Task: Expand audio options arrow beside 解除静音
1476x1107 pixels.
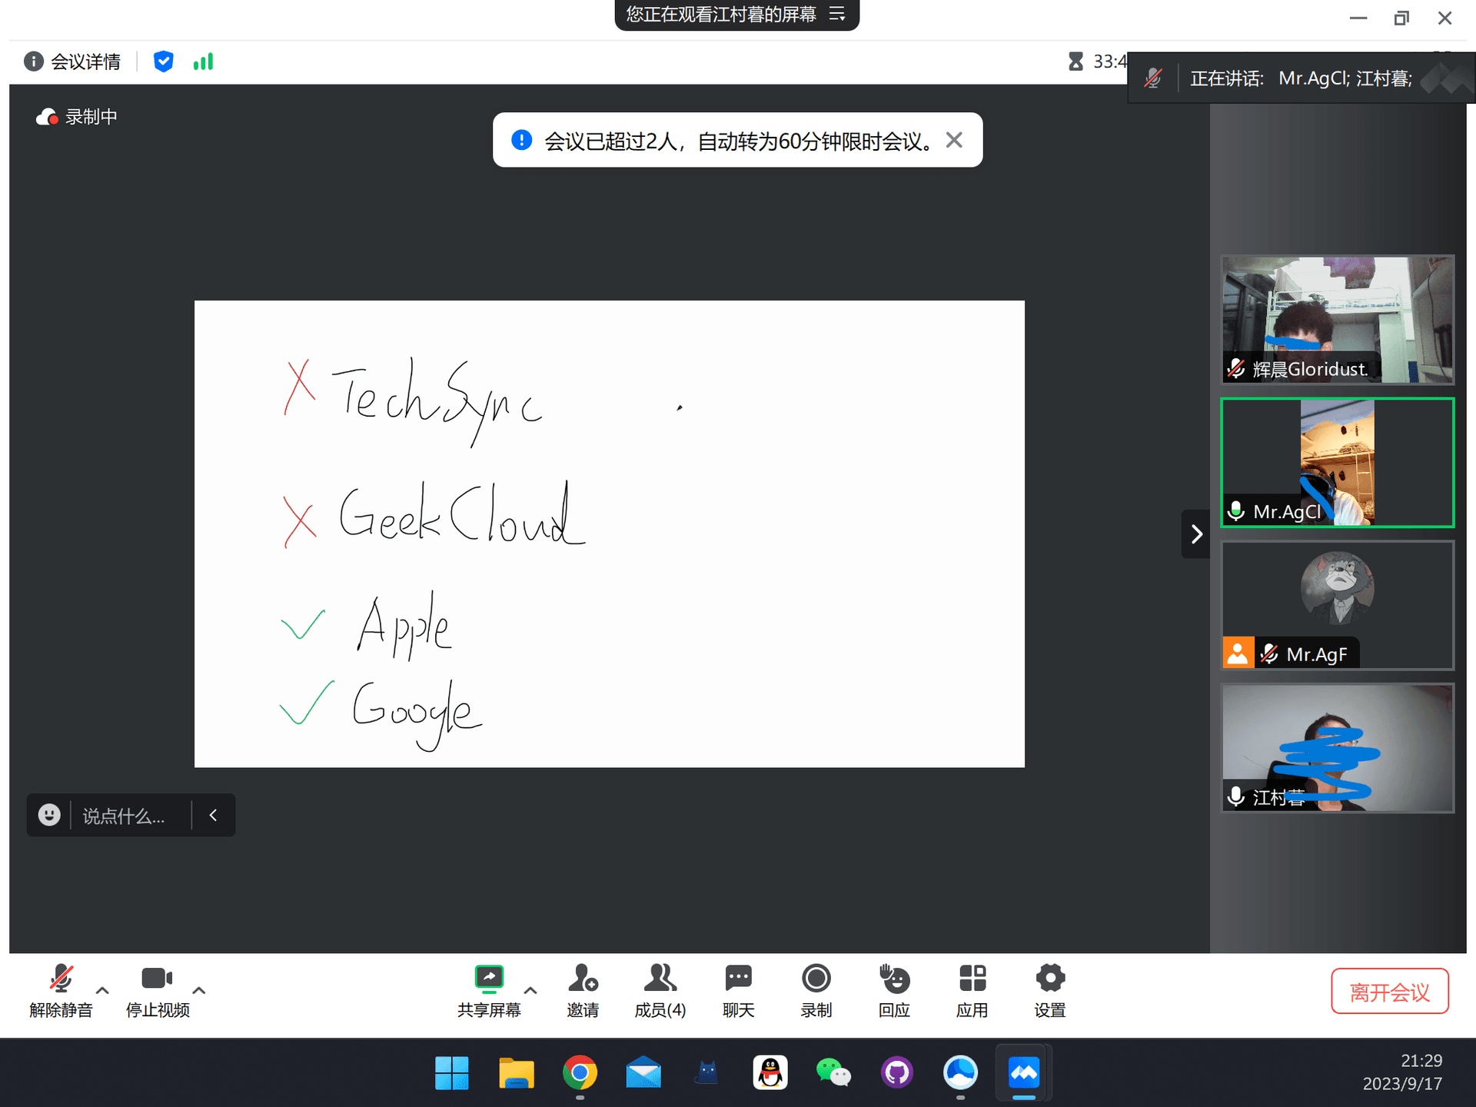Action: [x=102, y=991]
